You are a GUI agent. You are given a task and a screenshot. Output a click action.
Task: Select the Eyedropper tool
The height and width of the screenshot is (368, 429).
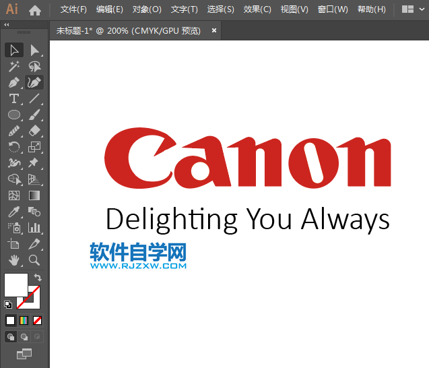coord(14,212)
